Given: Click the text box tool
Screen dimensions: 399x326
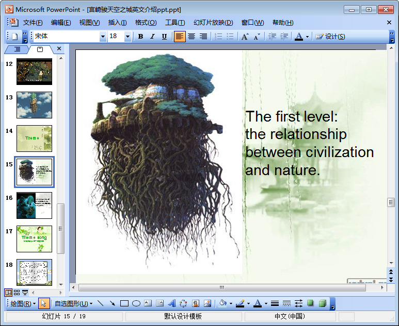Looking at the screenshot, I should pos(148,303).
